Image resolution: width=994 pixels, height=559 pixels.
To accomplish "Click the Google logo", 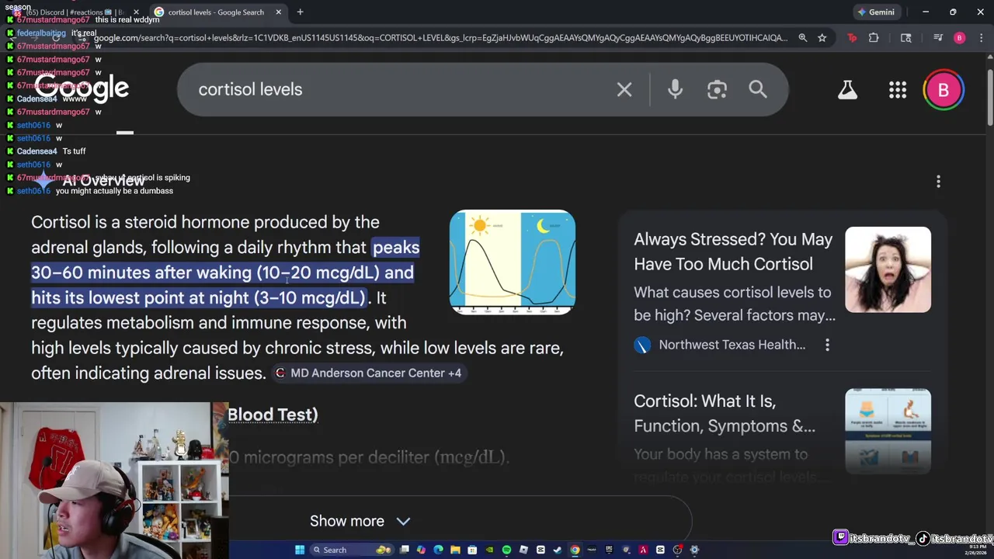I will coord(82,89).
